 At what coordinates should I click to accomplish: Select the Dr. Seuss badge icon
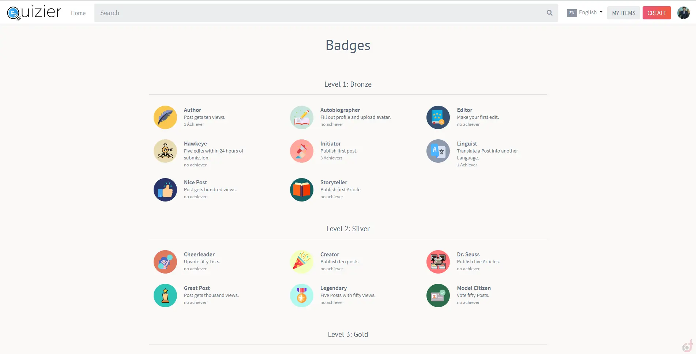(438, 262)
